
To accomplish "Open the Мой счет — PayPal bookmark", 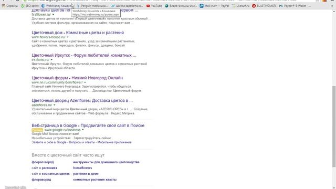I will click(x=214, y=6).
